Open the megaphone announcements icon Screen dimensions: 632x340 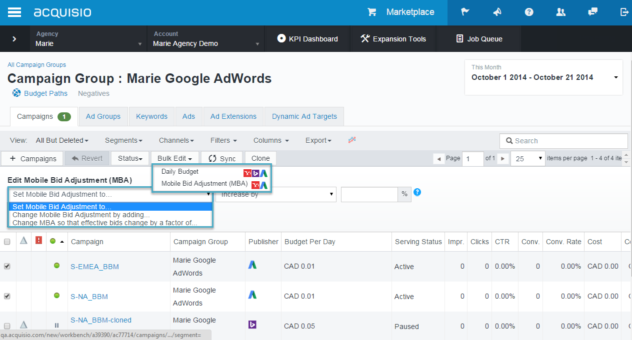click(x=497, y=12)
